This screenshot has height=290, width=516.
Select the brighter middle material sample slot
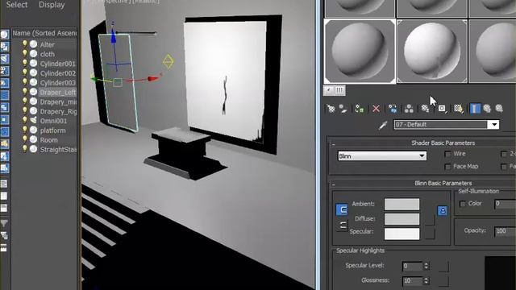tap(432, 51)
